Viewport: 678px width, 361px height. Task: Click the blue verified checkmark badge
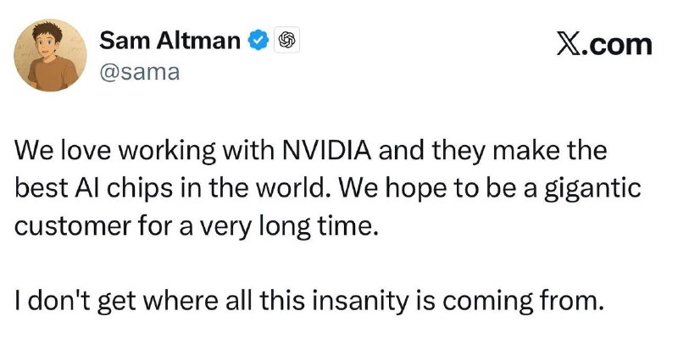257,40
